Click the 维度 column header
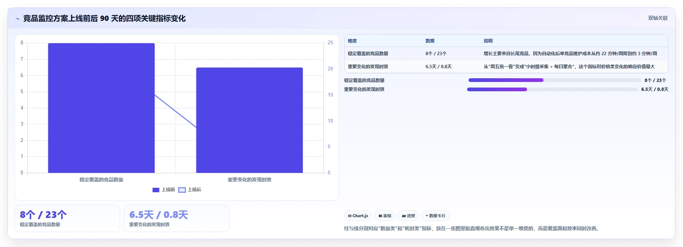683x247 pixels. 353,41
